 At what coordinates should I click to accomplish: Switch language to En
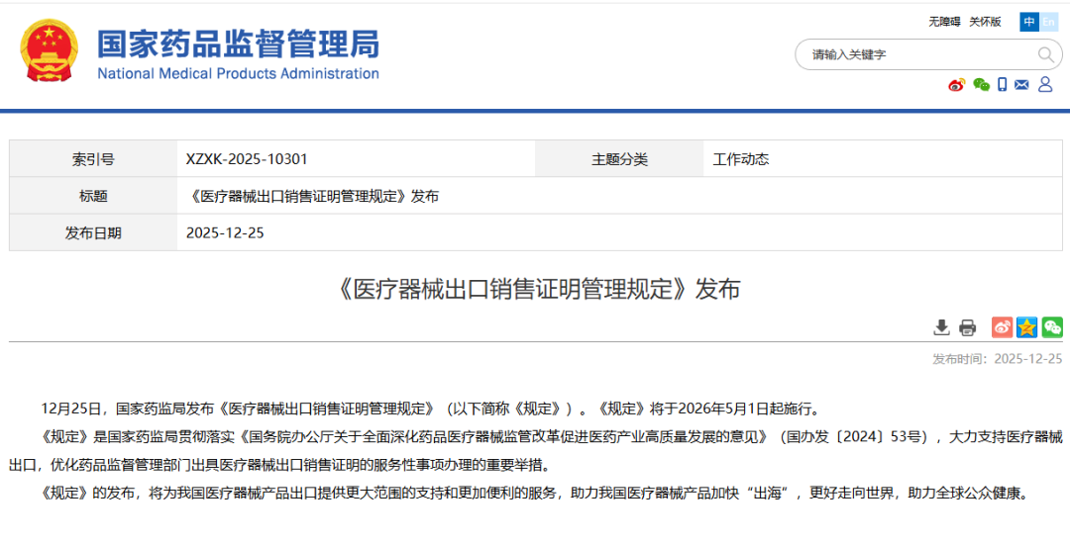[1048, 22]
